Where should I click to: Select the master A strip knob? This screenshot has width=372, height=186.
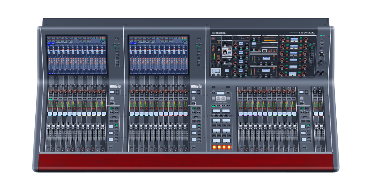coord(315,91)
